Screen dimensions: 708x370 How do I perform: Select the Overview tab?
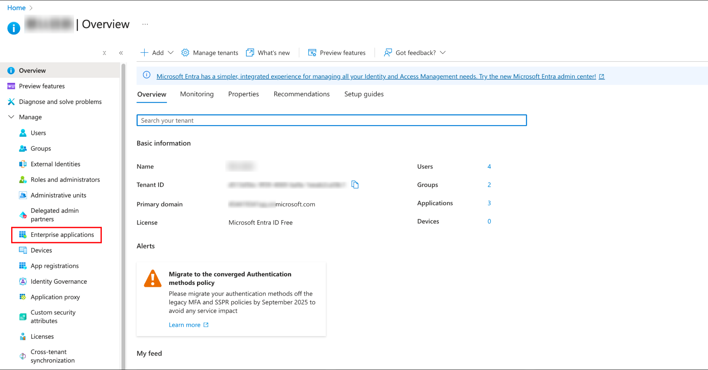pyautogui.click(x=152, y=94)
